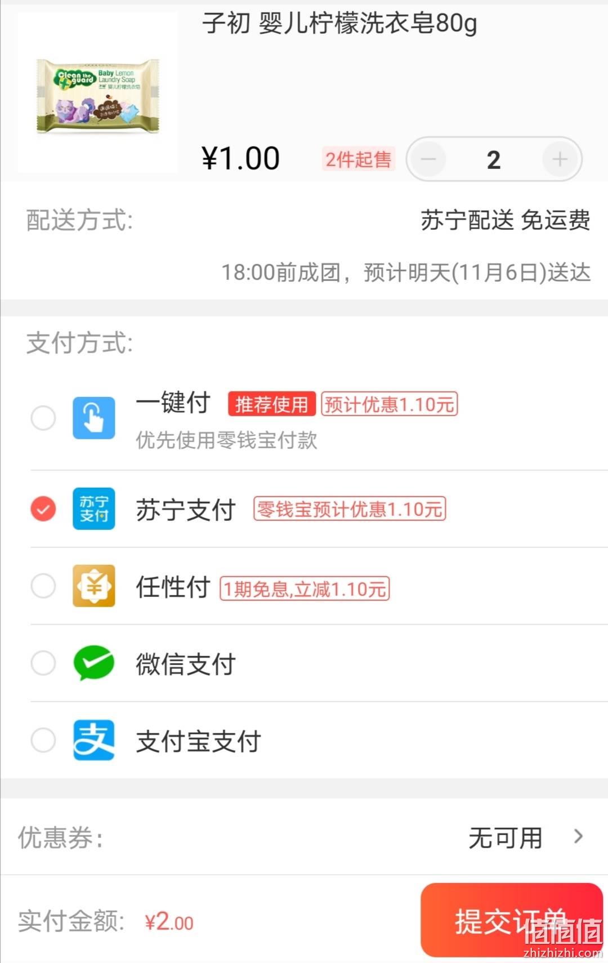Tap the 苏宁支付 logo icon
The height and width of the screenshot is (963, 608).
coord(94,509)
